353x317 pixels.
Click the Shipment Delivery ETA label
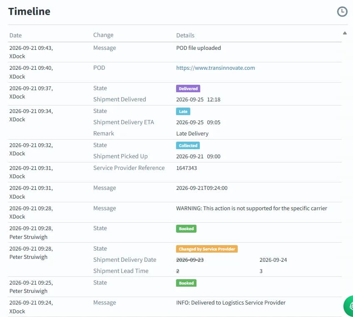pos(124,122)
